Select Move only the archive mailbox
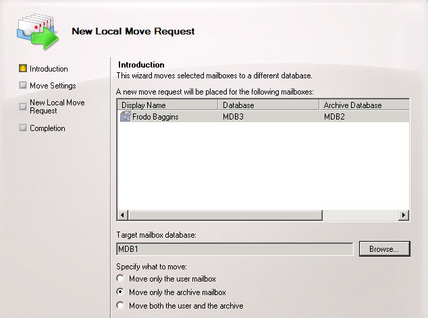 tap(121, 292)
